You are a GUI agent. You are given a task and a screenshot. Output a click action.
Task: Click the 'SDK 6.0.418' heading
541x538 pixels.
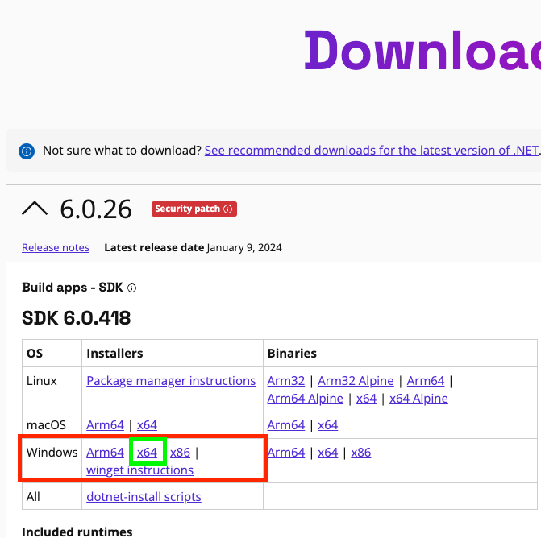(77, 318)
